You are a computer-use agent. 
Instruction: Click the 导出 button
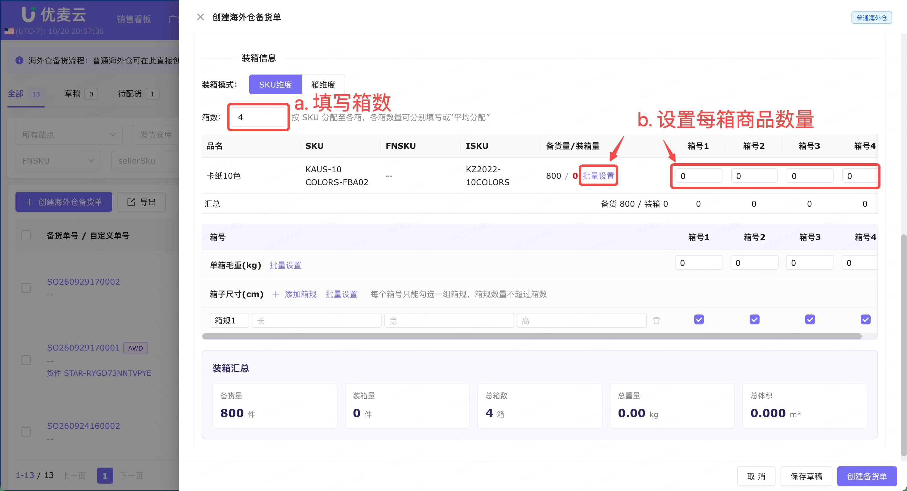pos(142,202)
